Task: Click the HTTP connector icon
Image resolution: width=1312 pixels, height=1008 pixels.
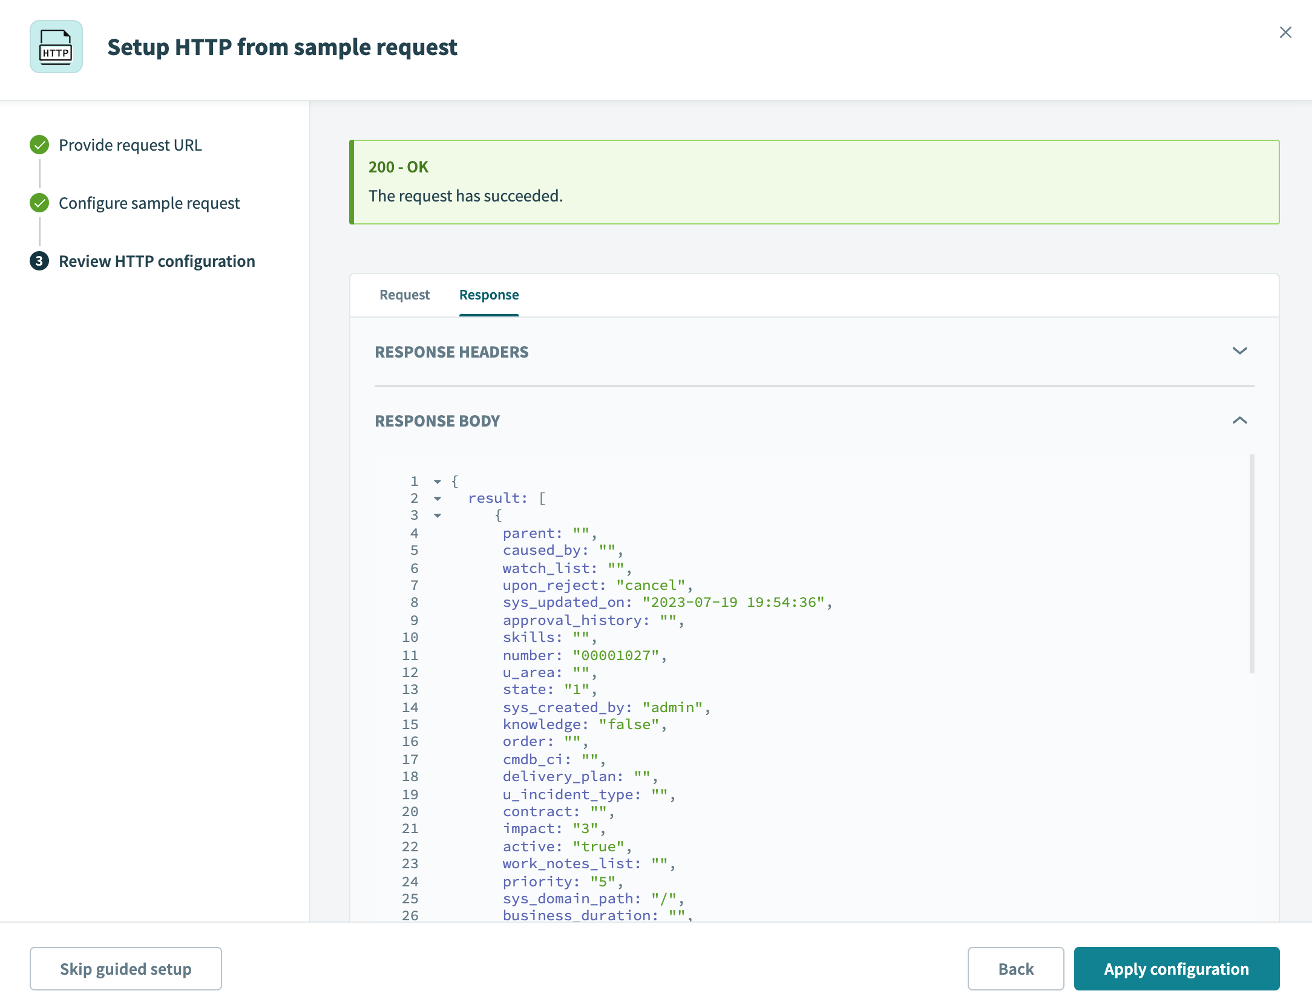Action: [x=56, y=47]
